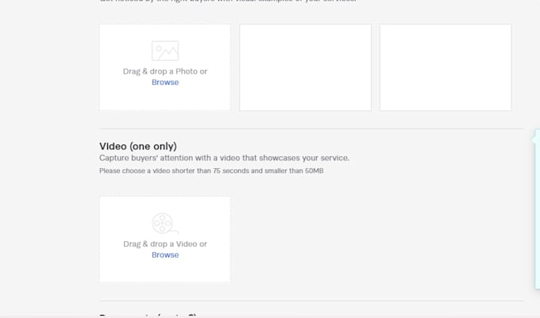Click the 'Video (one only)' heading

pyautogui.click(x=137, y=146)
